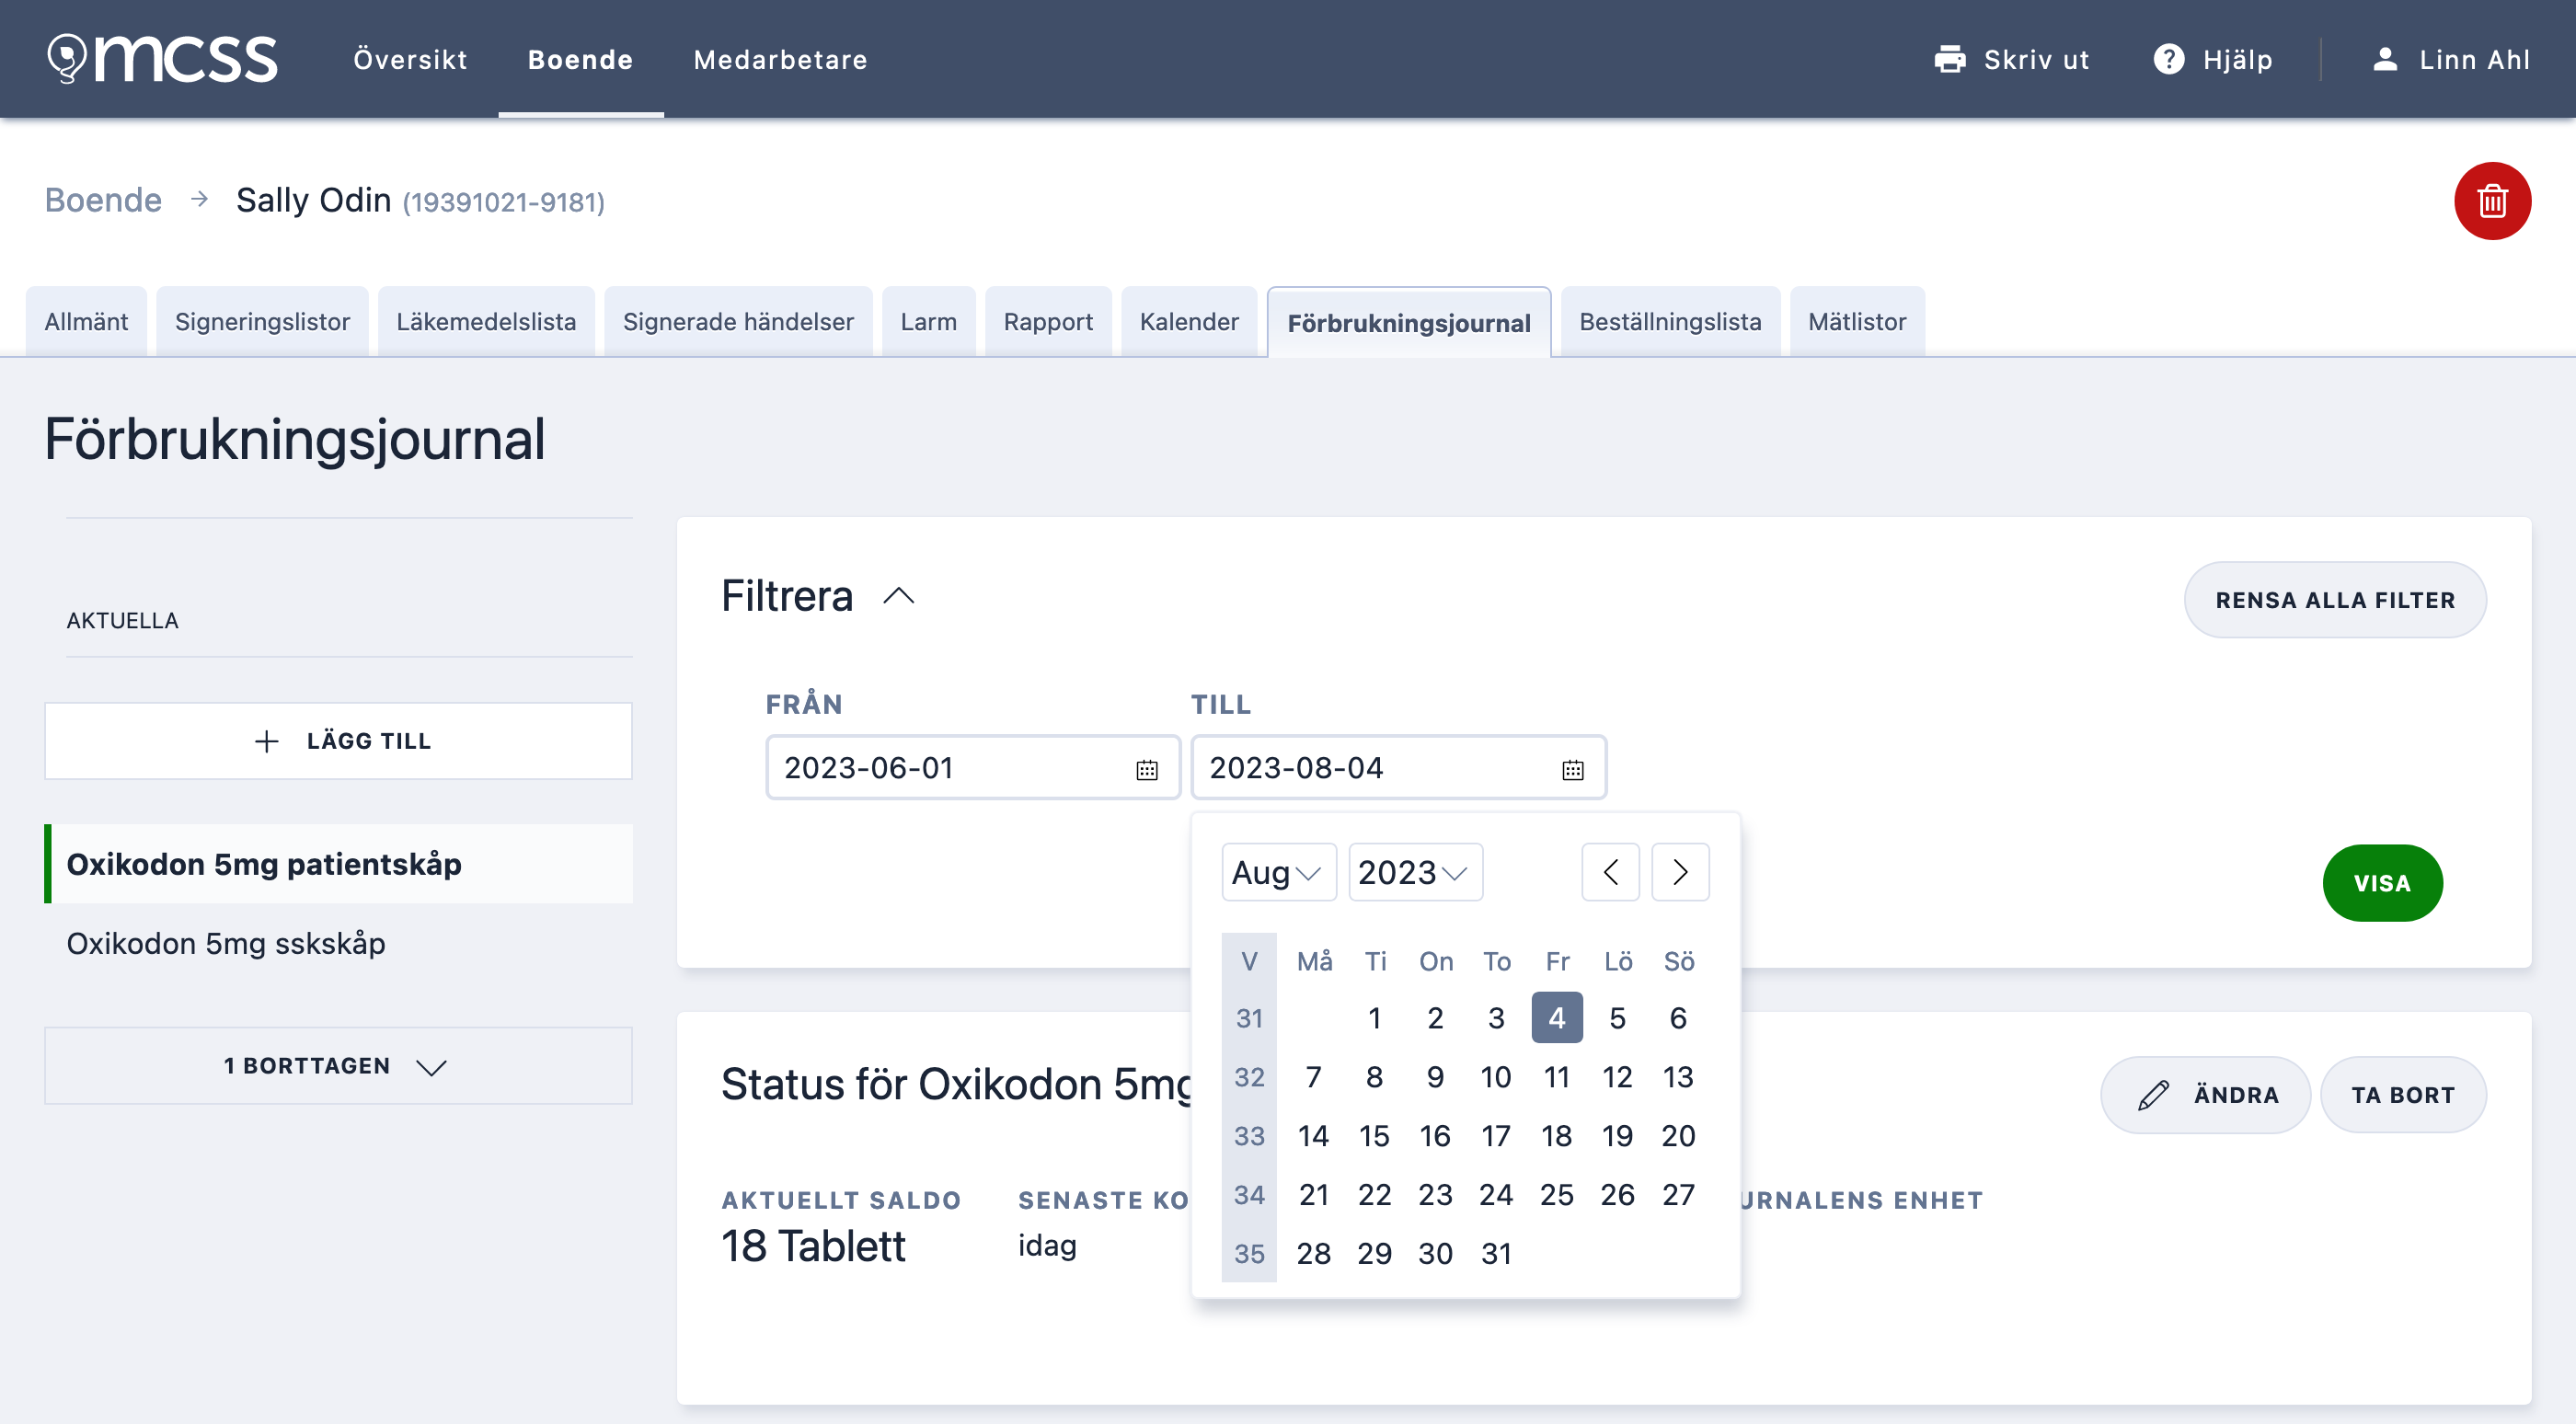Click the mcss logo
This screenshot has height=1424, width=2576.
coord(163,59)
